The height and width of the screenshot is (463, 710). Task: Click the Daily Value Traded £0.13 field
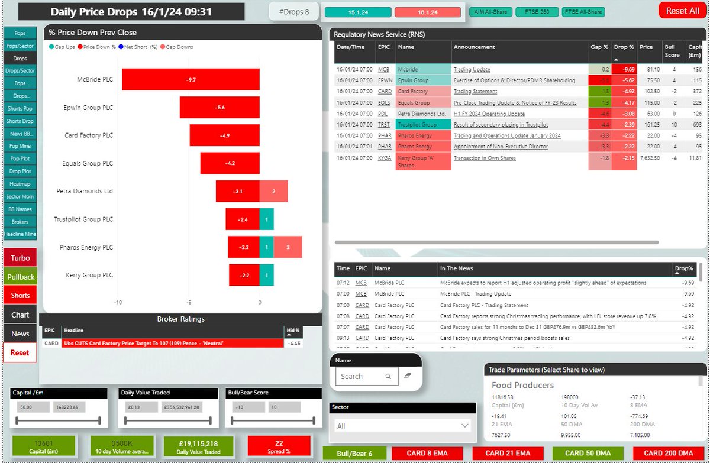[141, 407]
